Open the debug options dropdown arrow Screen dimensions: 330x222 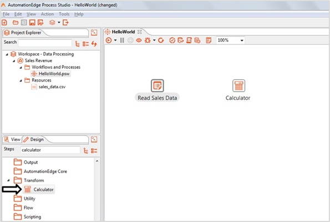(154, 40)
